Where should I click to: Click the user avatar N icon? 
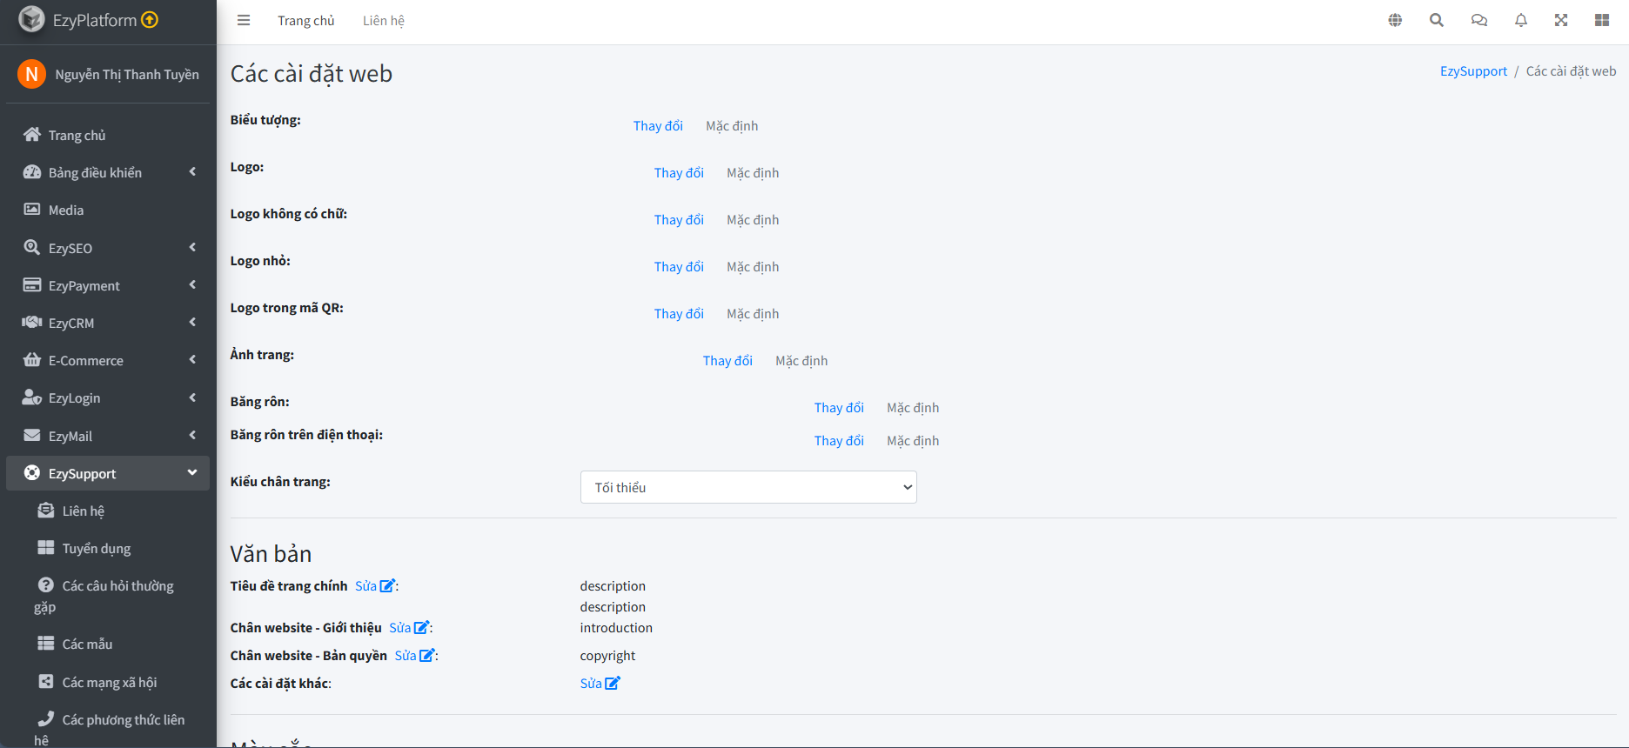(31, 74)
